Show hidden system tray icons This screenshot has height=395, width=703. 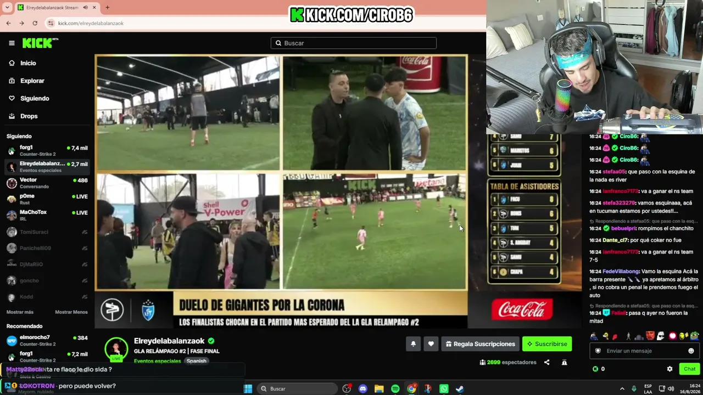click(x=622, y=388)
